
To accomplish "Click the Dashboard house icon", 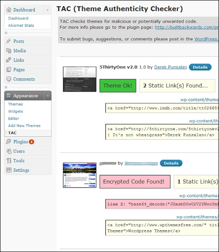I will 9,10.
